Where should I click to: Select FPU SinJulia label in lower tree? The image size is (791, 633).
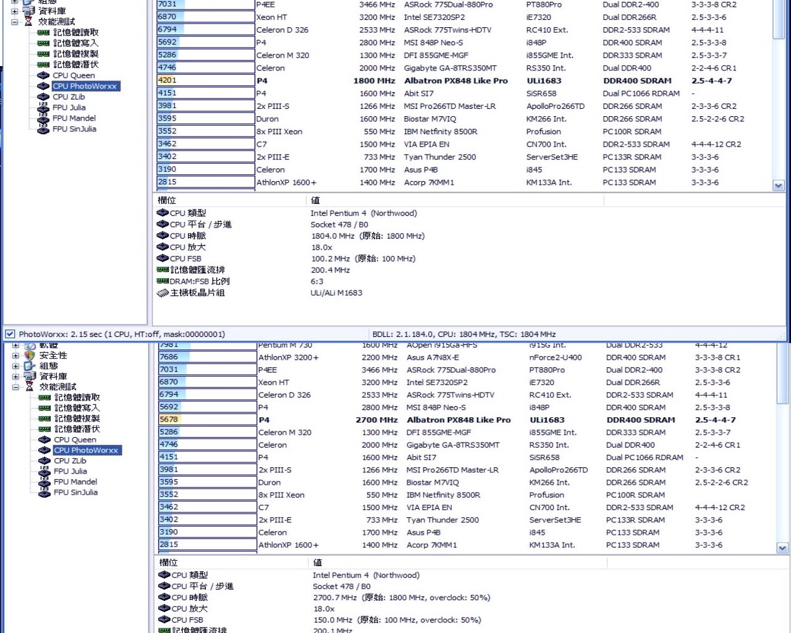[x=75, y=492]
